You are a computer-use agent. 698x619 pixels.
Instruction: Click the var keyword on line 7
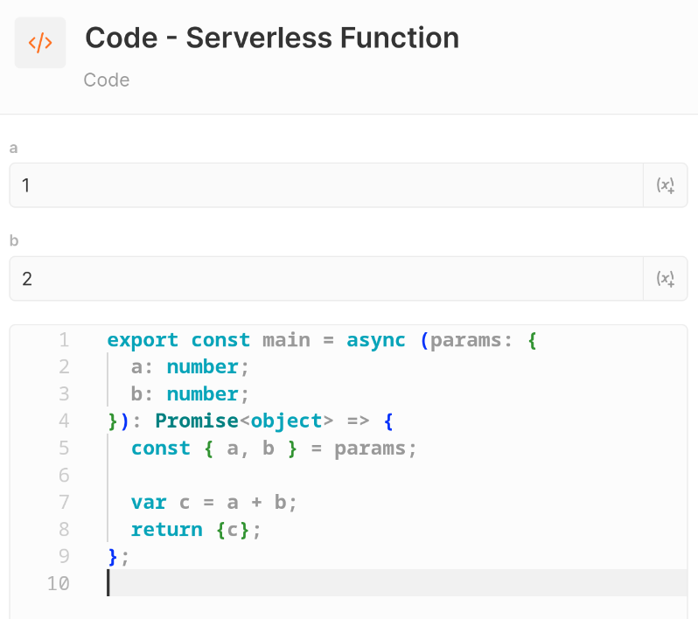tap(149, 503)
